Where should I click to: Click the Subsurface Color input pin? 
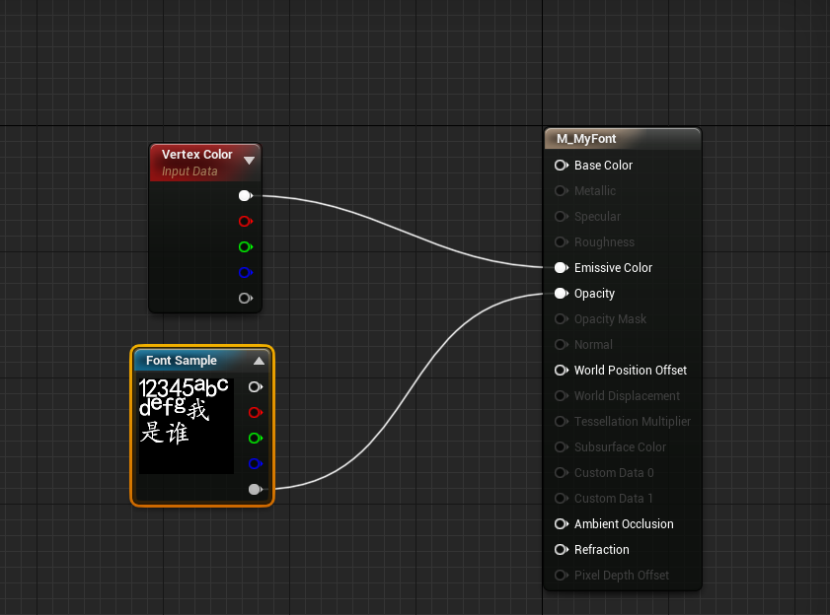[x=562, y=447]
